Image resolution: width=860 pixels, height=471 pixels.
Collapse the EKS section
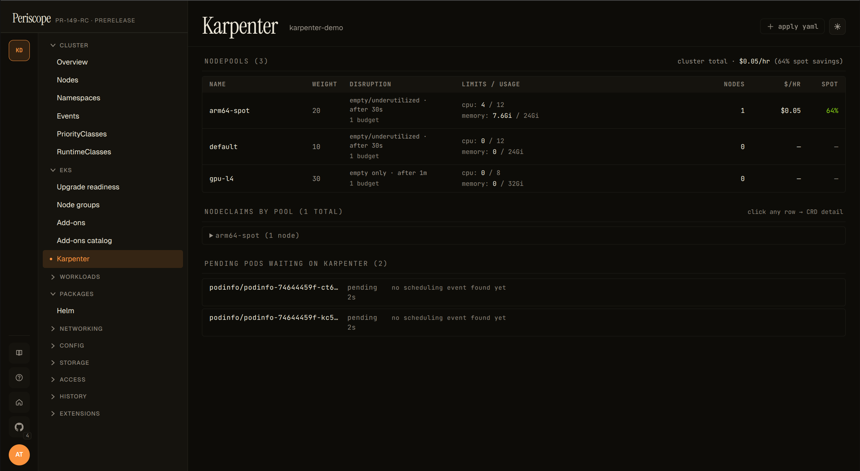click(x=62, y=170)
